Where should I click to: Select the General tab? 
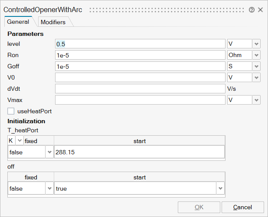tap(18, 22)
